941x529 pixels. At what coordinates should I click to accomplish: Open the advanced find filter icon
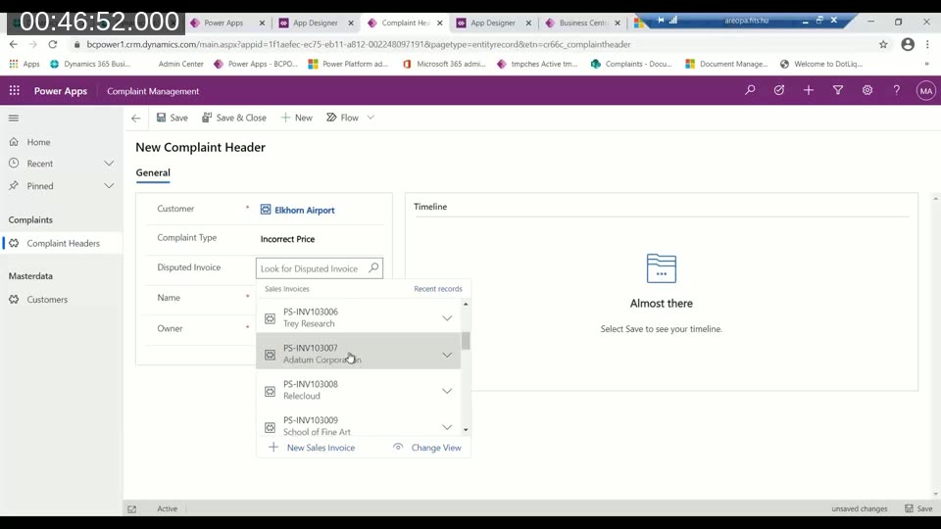click(x=838, y=90)
